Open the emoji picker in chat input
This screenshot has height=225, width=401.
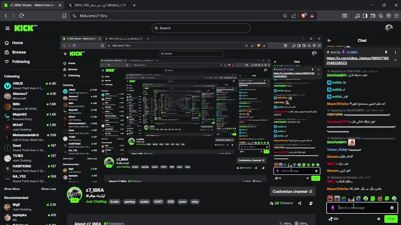(392, 208)
